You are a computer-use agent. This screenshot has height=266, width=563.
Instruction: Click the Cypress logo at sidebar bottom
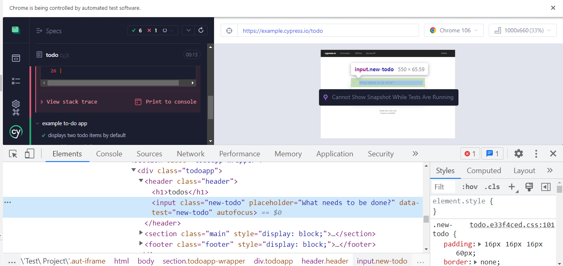(x=16, y=132)
